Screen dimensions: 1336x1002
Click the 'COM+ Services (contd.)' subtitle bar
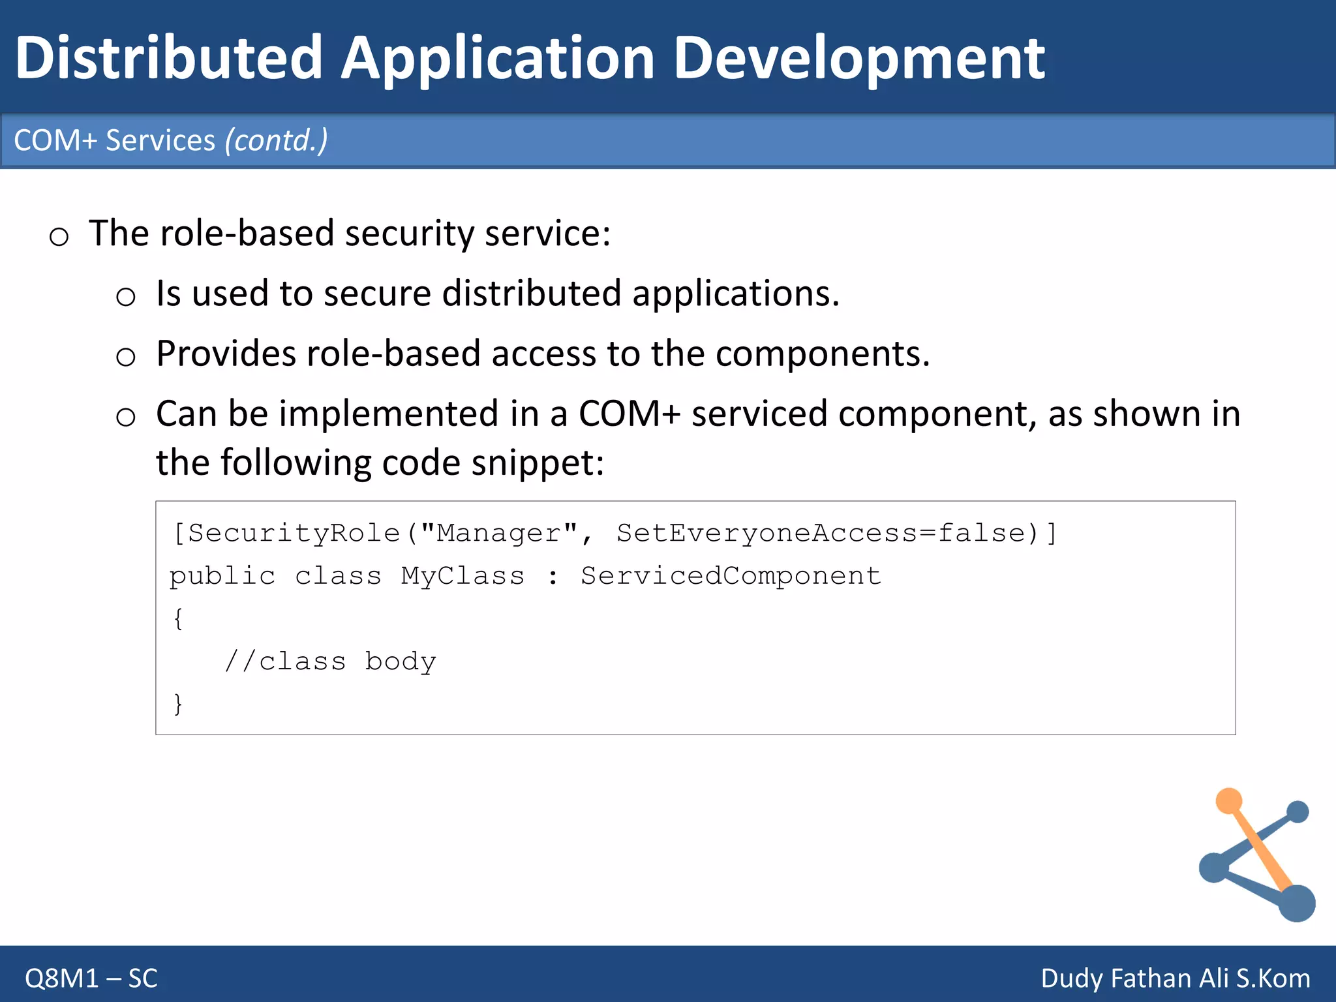[667, 141]
